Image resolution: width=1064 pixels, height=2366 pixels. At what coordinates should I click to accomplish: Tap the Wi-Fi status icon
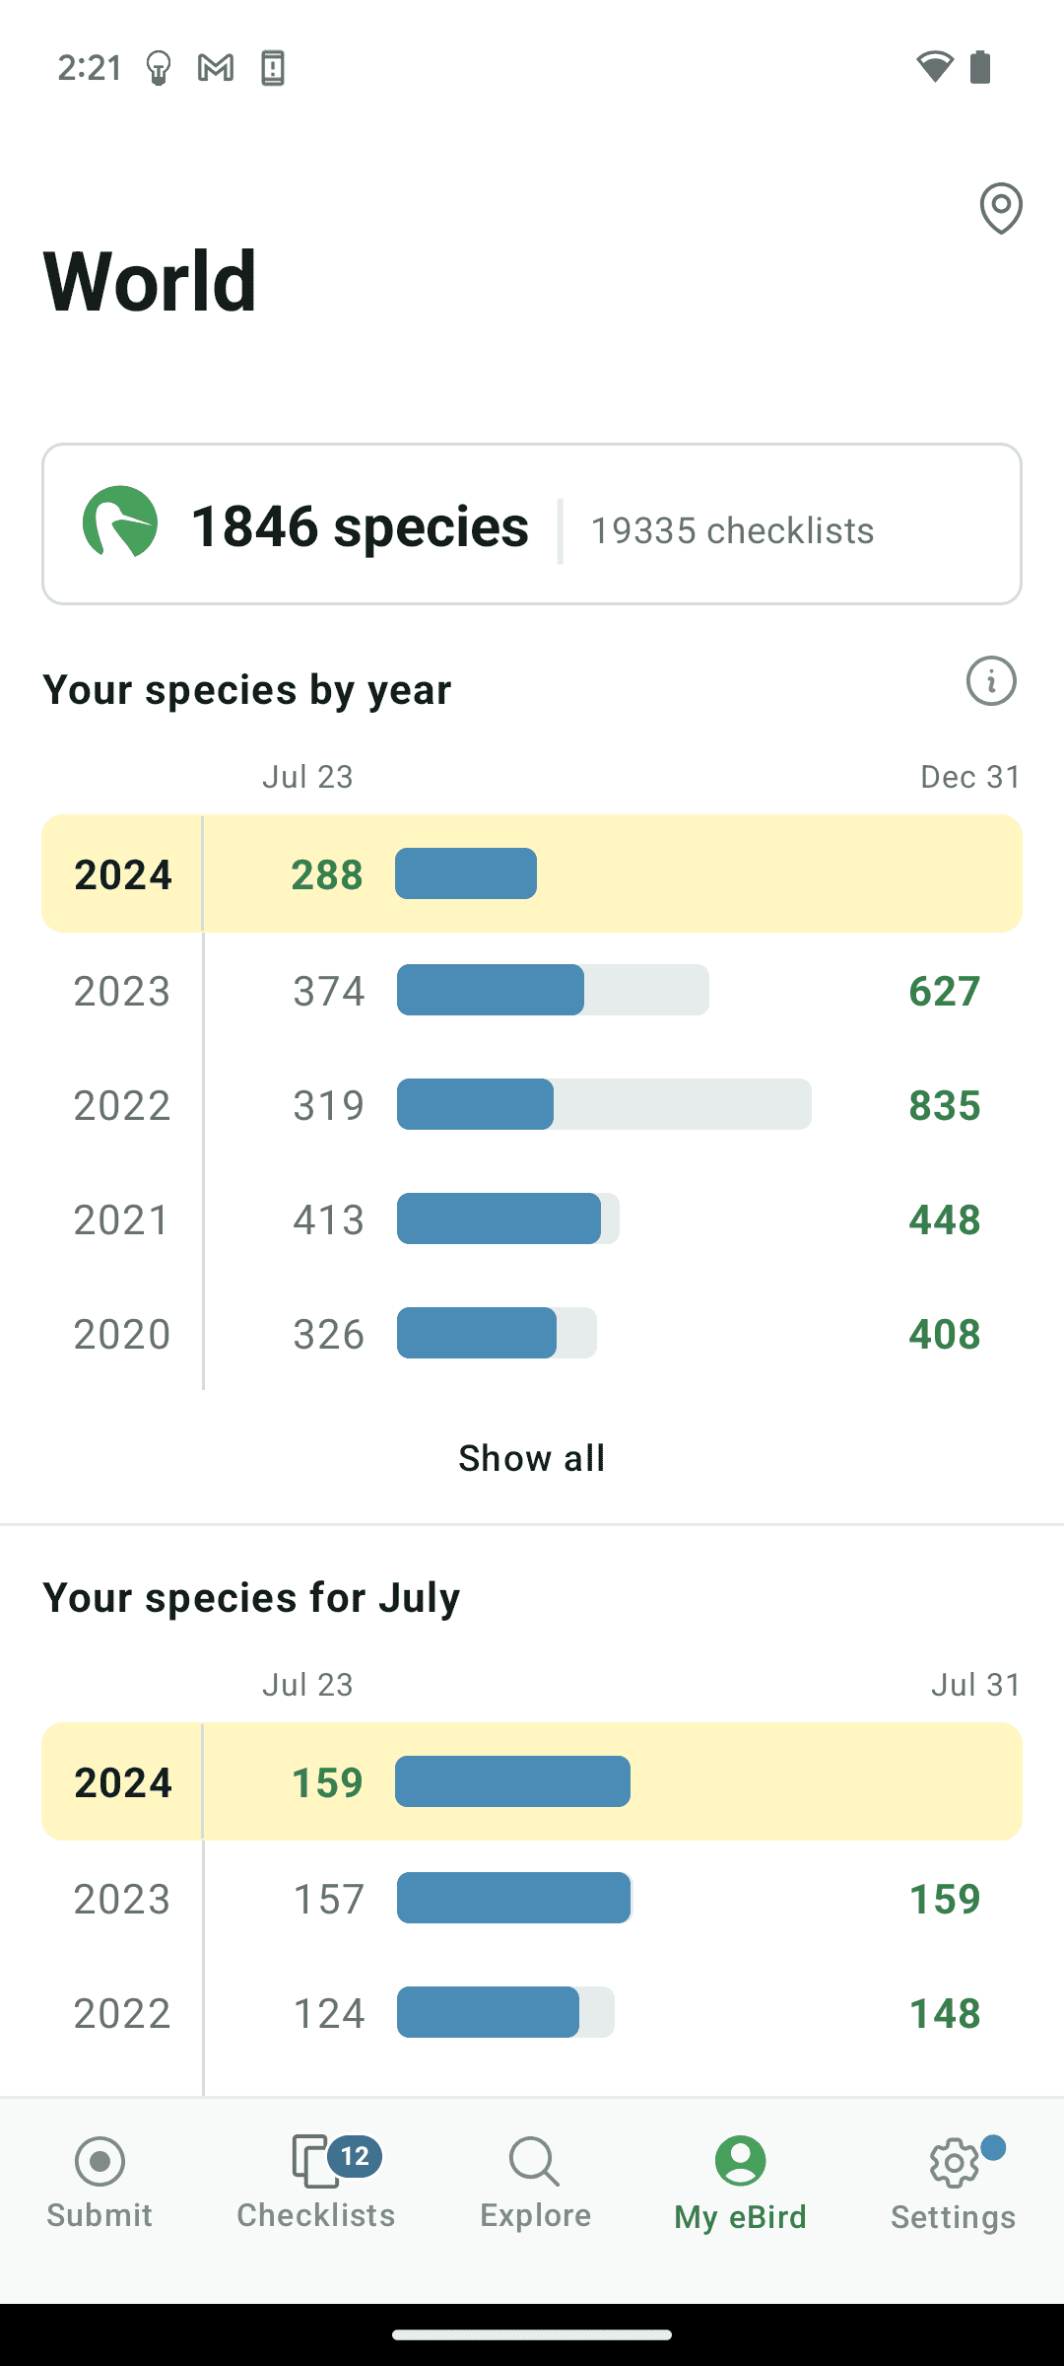point(934,67)
